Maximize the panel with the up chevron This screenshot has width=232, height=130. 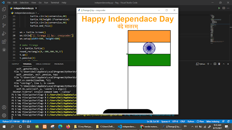pyautogui.click(x=224, y=64)
